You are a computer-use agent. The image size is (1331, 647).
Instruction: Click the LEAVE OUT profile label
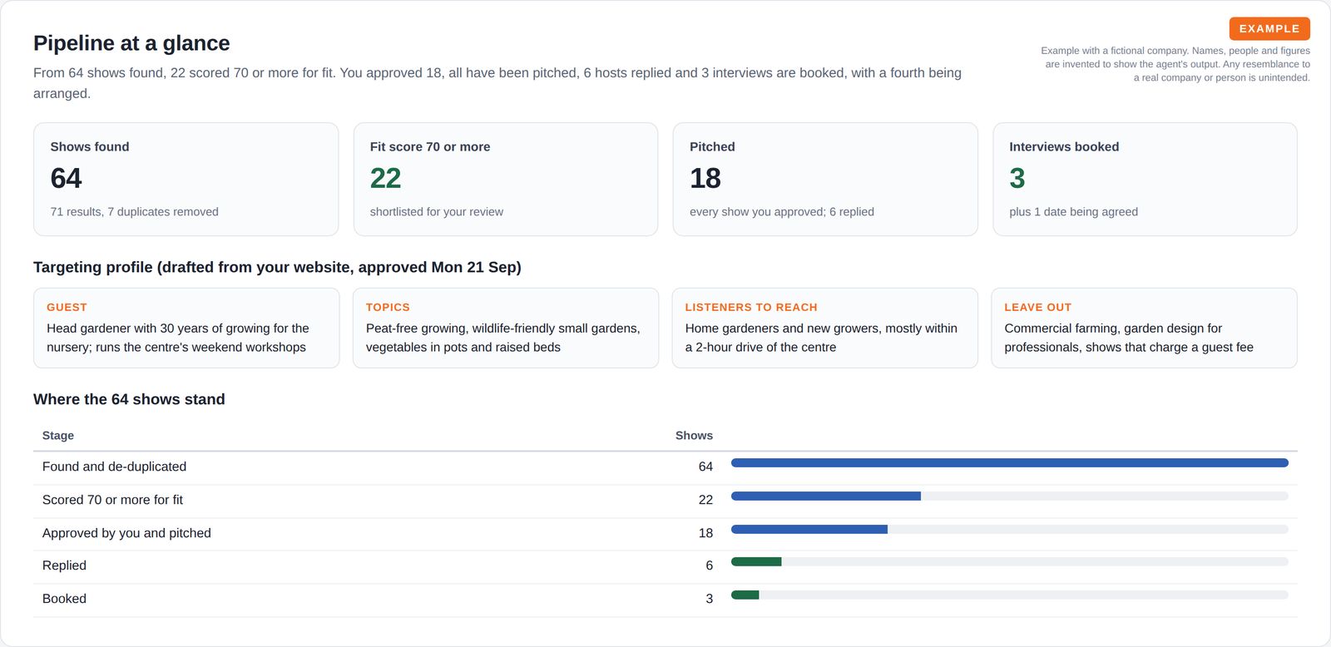(1037, 307)
